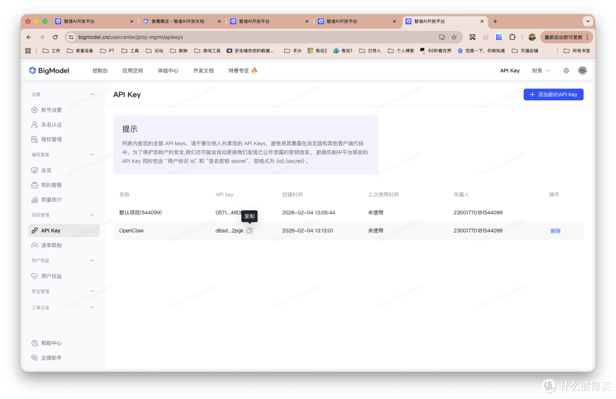Reload the page
The height and width of the screenshot is (399, 616).
point(55,37)
